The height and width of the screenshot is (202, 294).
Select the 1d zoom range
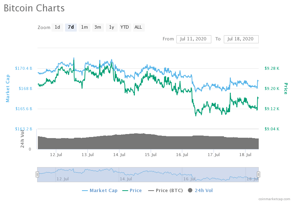57,27
